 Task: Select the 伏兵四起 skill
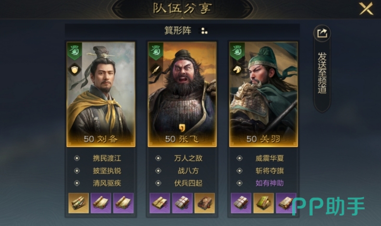pos(188,183)
